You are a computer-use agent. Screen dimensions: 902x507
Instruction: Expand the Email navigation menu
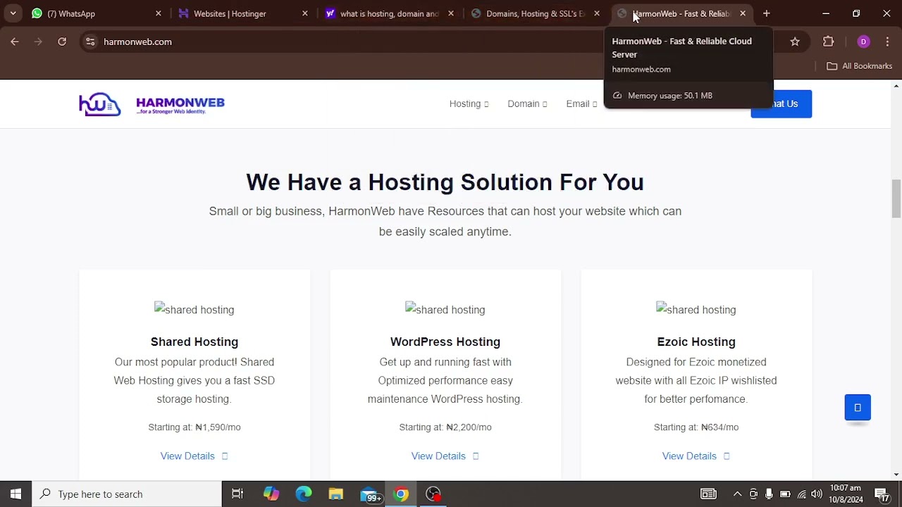click(581, 104)
